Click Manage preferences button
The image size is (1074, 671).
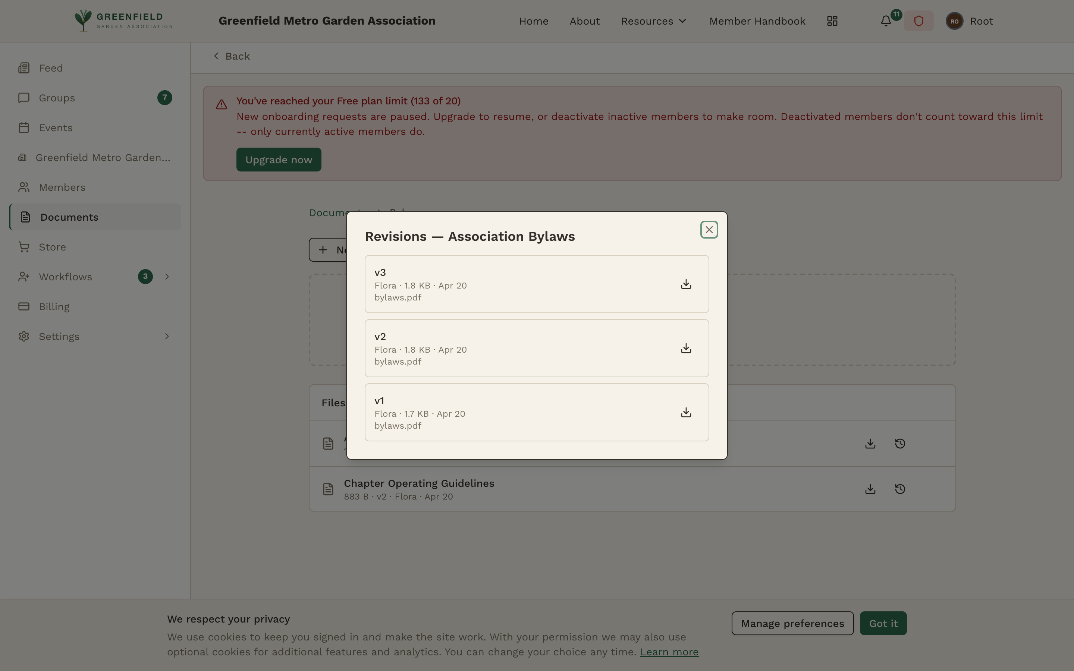coord(792,624)
